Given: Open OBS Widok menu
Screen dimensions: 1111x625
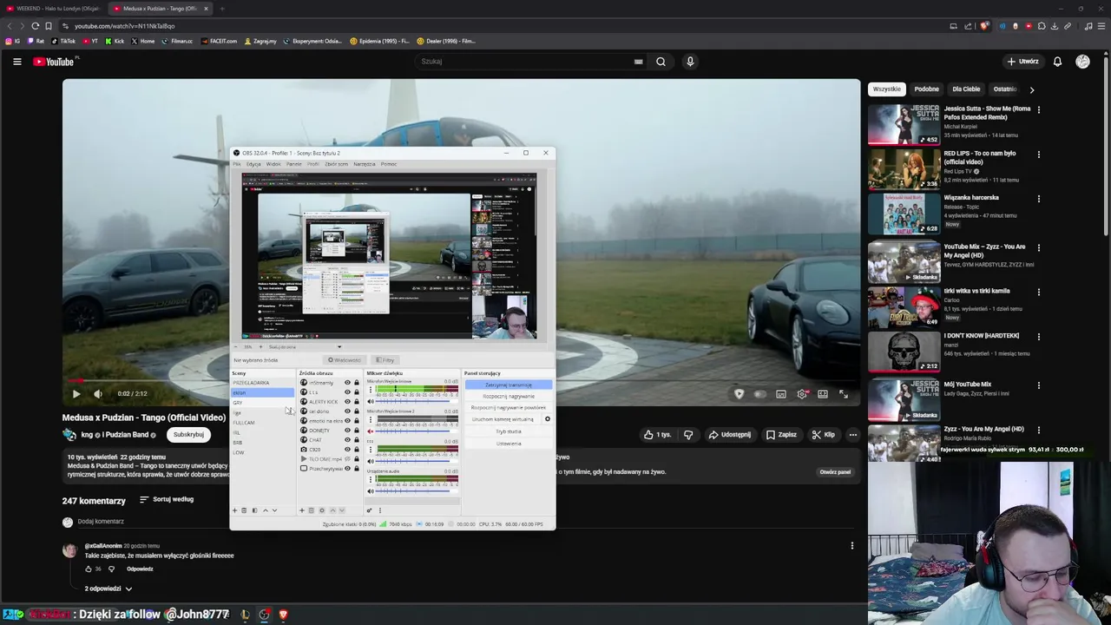Looking at the screenshot, I should pyautogui.click(x=273, y=164).
